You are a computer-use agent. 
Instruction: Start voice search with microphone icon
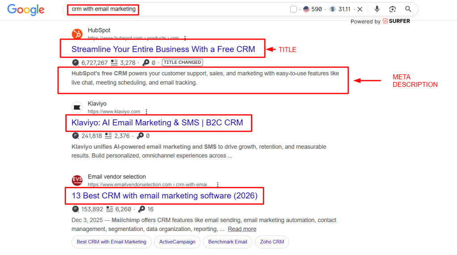[377, 9]
